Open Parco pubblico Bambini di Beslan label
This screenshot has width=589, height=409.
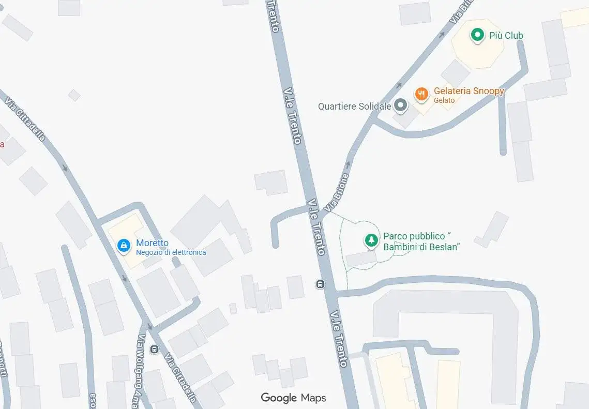pyautogui.click(x=421, y=241)
